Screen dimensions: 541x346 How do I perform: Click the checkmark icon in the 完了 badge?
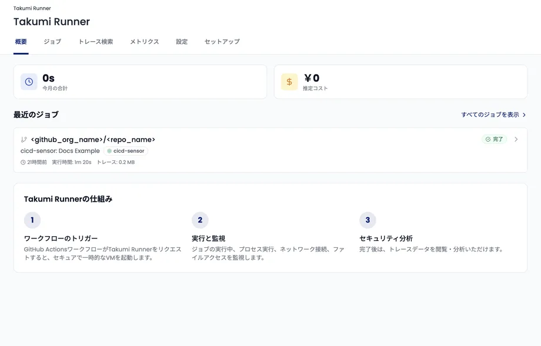488,139
